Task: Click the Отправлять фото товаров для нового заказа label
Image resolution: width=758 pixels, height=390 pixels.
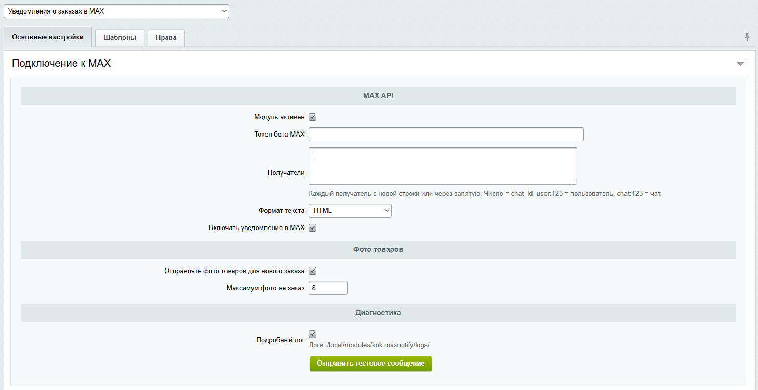Action: (234, 271)
